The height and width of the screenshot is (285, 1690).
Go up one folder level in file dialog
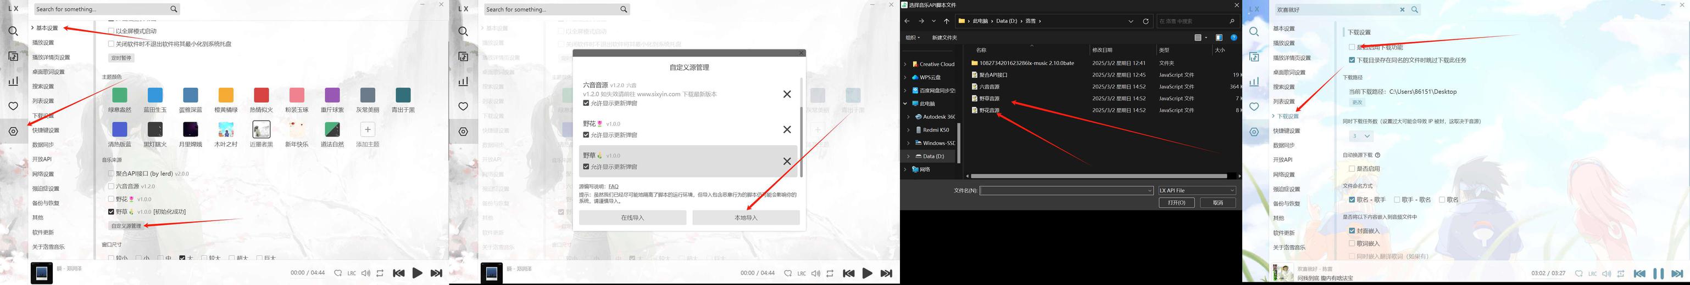946,21
